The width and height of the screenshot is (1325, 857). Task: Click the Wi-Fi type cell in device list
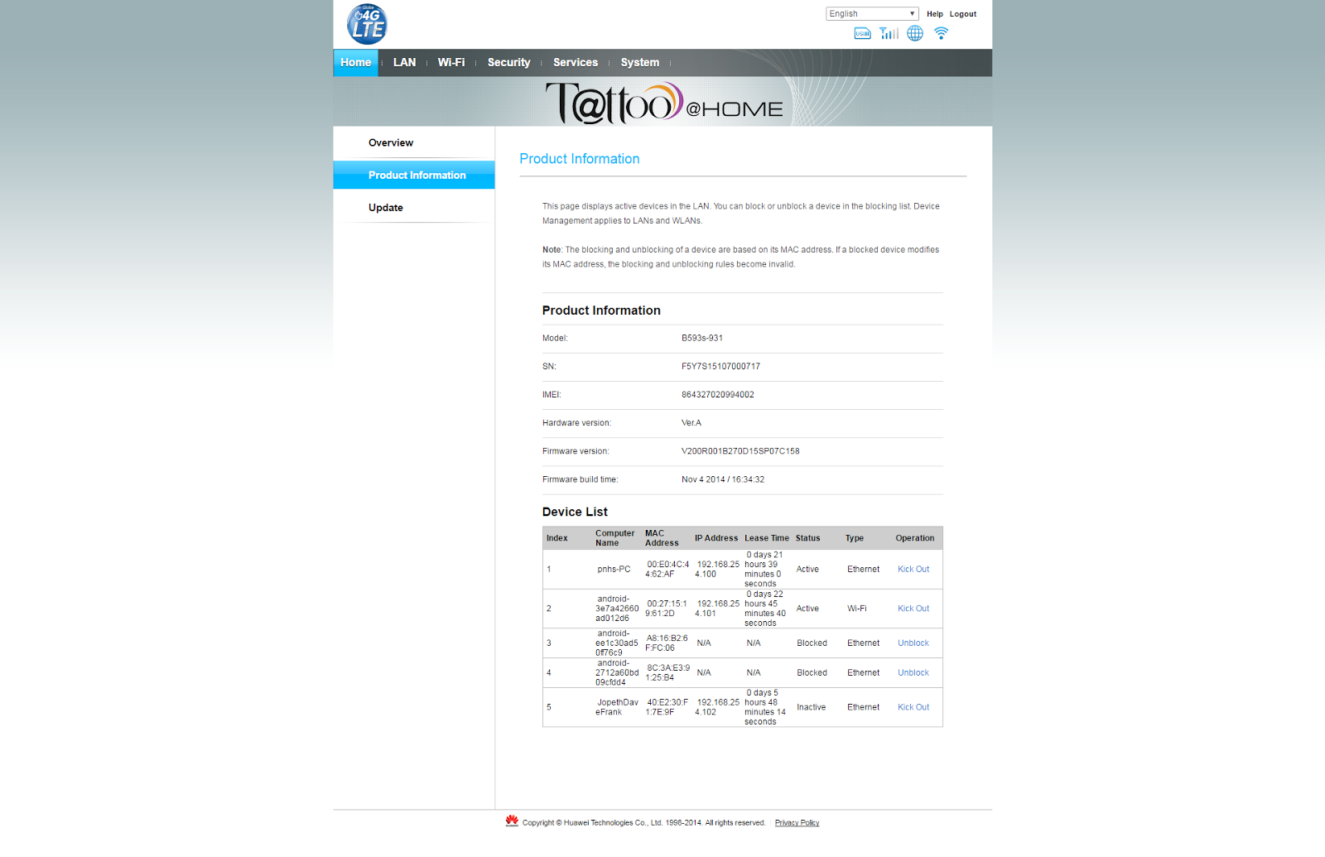(x=857, y=609)
